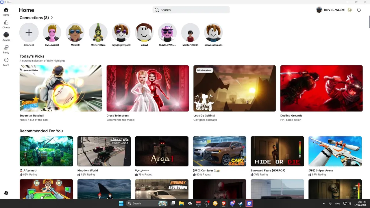Open Master1212m's connection avatar
This screenshot has width=370, height=208.
pos(98,33)
